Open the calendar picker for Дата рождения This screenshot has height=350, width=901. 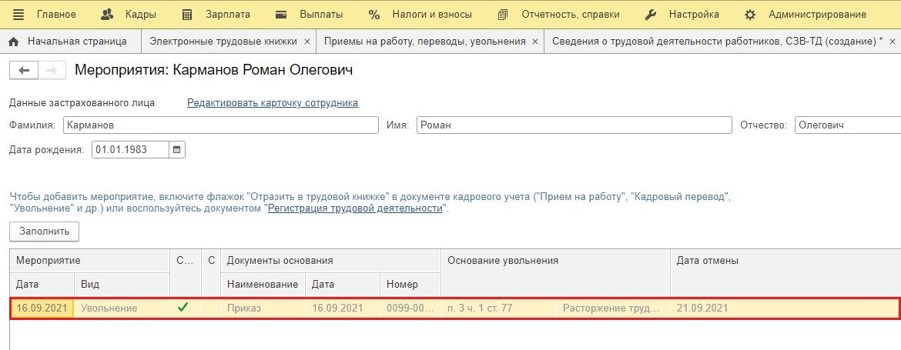coord(176,150)
